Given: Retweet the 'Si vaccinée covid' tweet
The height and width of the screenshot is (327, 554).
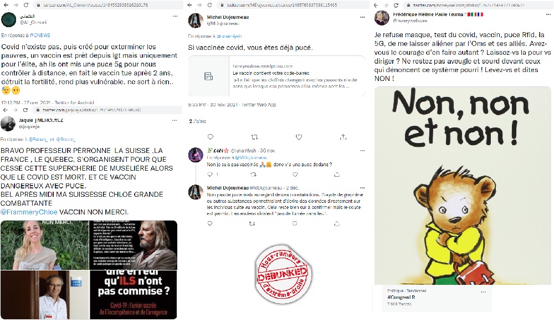Looking at the screenshot, I should pos(254,137).
